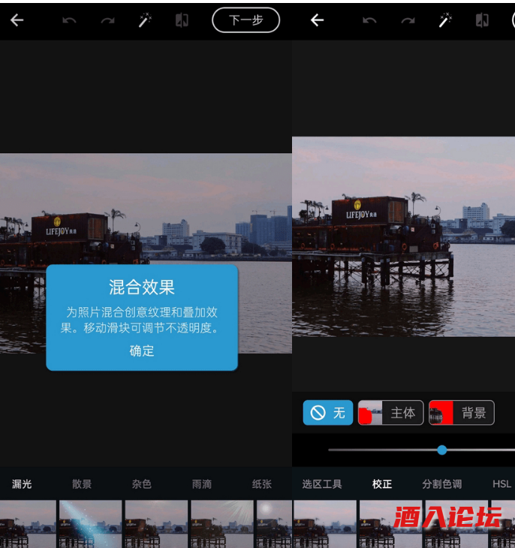Open the 散景 bokeh tab
Viewport: 515px width, 548px height.
click(82, 484)
